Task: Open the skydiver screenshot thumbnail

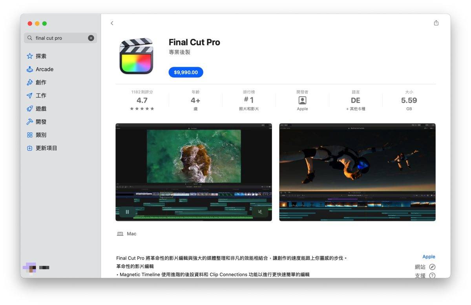Action: (357, 172)
